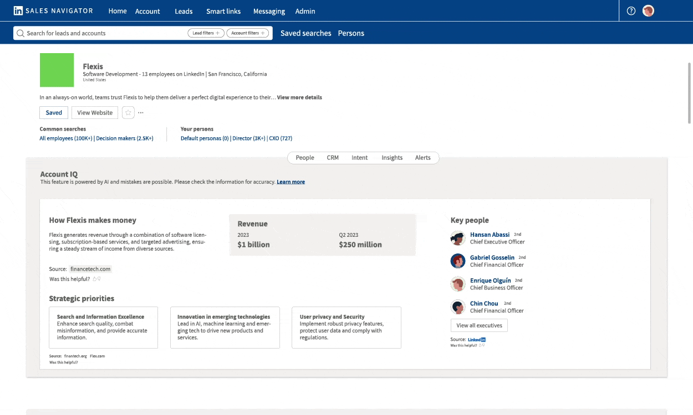Open Enrique Olguín's profile photo
The width and height of the screenshot is (693, 415).
coord(457,284)
